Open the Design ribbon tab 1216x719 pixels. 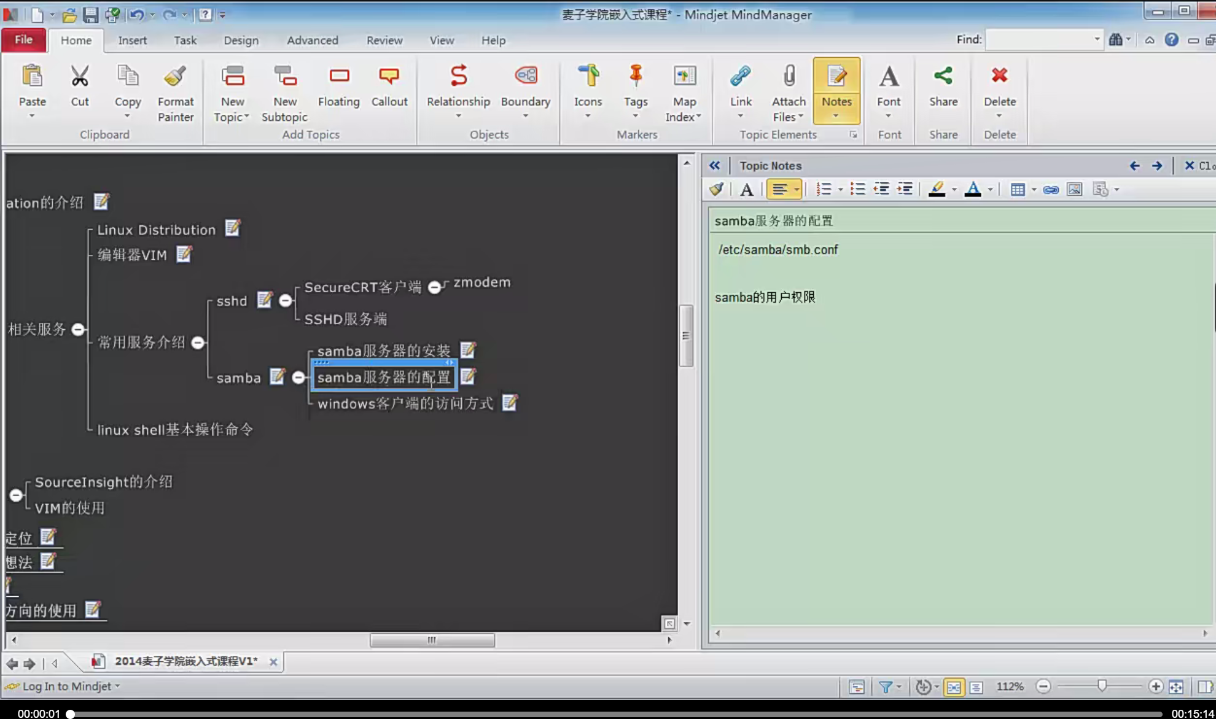(x=241, y=40)
